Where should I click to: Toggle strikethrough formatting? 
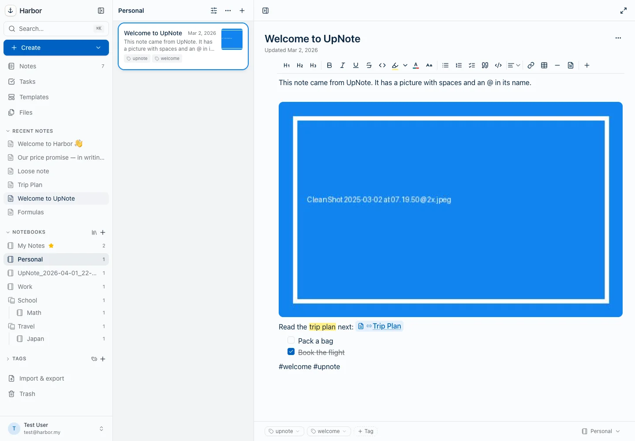tap(369, 65)
